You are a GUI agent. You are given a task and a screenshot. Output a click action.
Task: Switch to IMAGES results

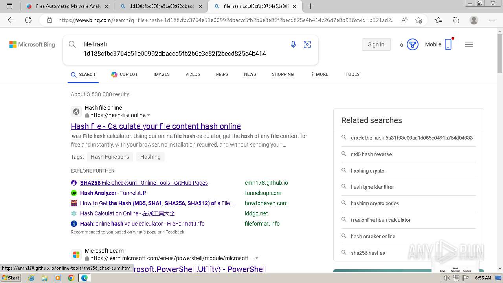(x=162, y=74)
